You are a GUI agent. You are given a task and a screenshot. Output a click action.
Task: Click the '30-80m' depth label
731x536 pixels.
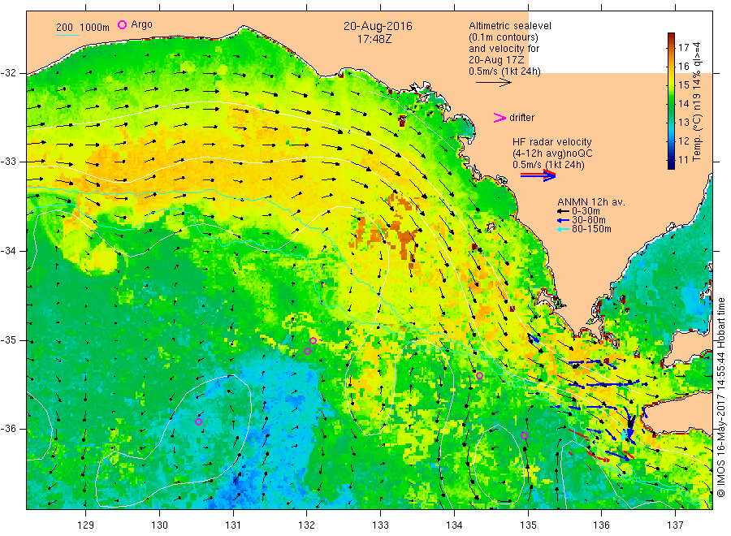pyautogui.click(x=589, y=220)
